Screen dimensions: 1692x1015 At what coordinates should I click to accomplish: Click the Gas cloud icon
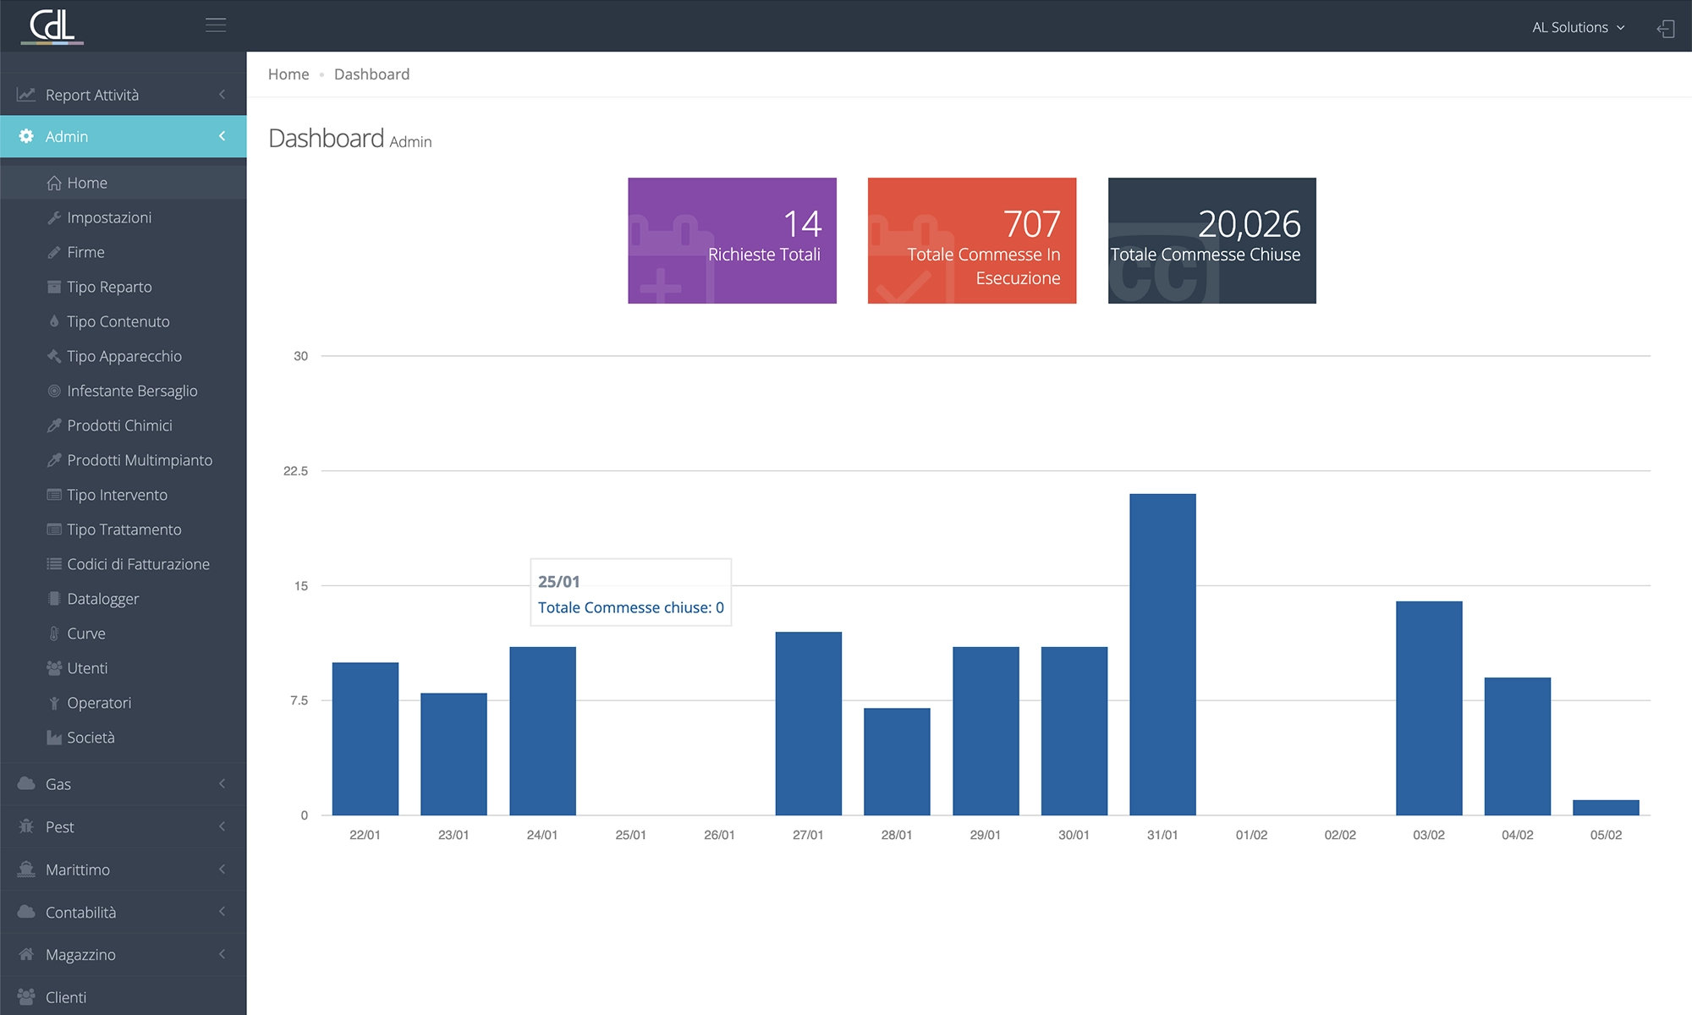26,783
